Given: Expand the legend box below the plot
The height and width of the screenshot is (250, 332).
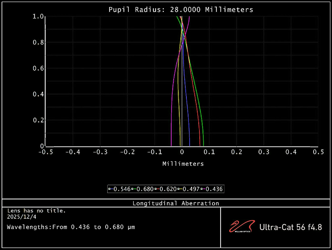Looking at the screenshot, I should (166, 189).
